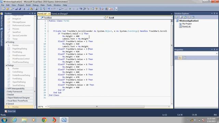Screen dimensions: 219x123
Task: Undo the last edit
Action: click(49, 9)
